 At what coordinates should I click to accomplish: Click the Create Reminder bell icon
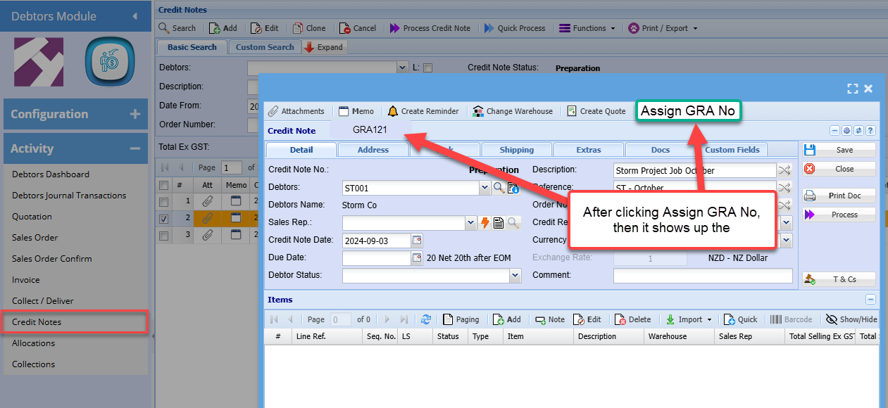pyautogui.click(x=393, y=111)
